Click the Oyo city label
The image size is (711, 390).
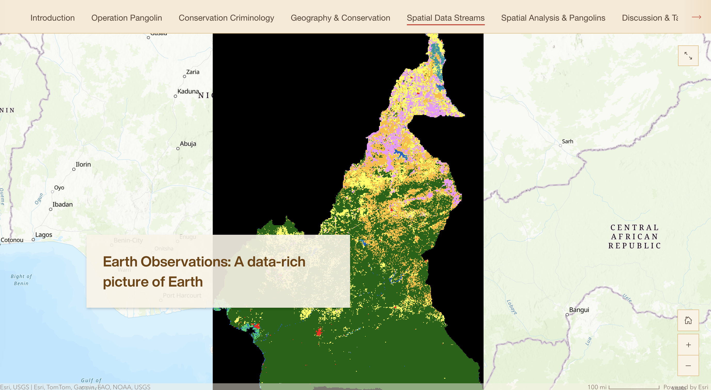(x=59, y=188)
